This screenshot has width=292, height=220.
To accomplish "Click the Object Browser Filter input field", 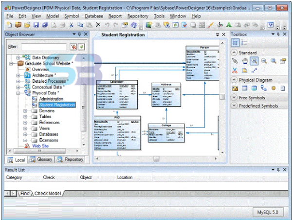I will pos(44,47).
